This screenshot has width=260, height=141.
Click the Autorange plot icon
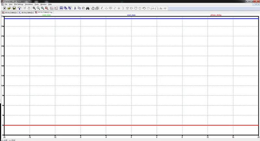(52, 8)
